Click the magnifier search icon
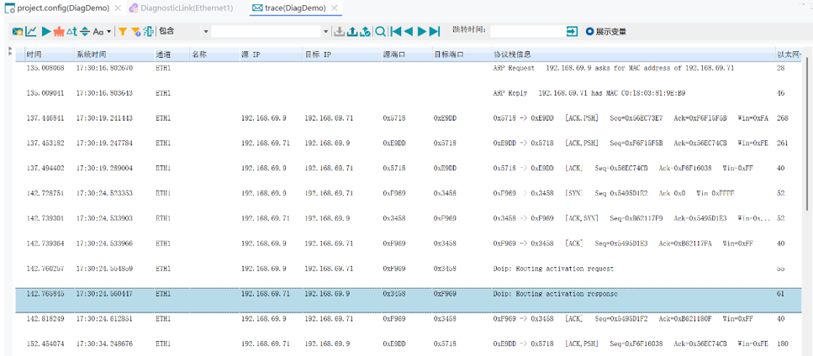813x356 pixels. (x=380, y=32)
